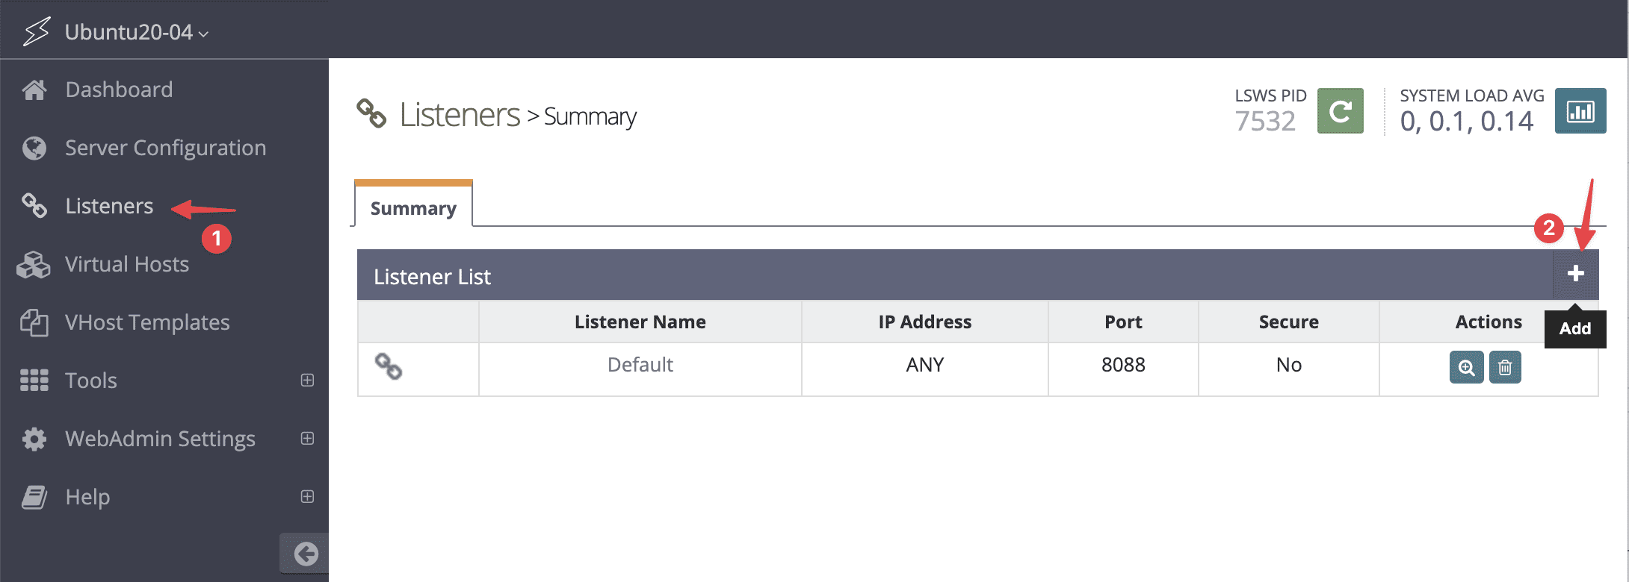The width and height of the screenshot is (1629, 582).
Task: Click the green LSWS graceful restart icon
Action: click(1340, 111)
